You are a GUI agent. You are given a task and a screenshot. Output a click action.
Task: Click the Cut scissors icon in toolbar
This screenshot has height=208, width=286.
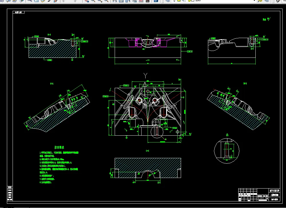[30, 1]
